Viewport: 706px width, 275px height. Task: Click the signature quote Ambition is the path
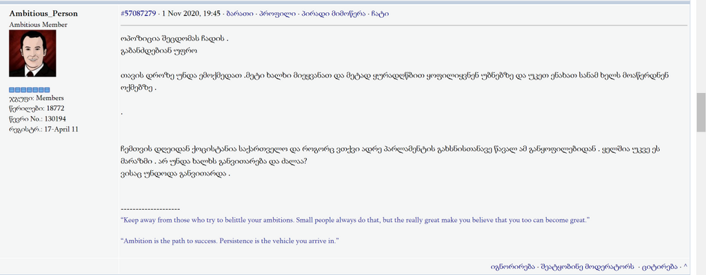pos(230,241)
